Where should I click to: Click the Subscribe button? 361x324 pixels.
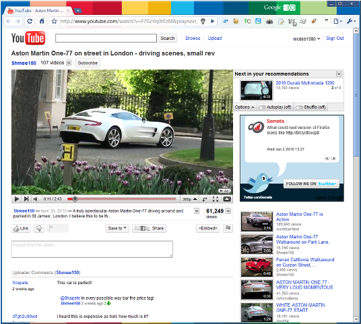point(88,63)
